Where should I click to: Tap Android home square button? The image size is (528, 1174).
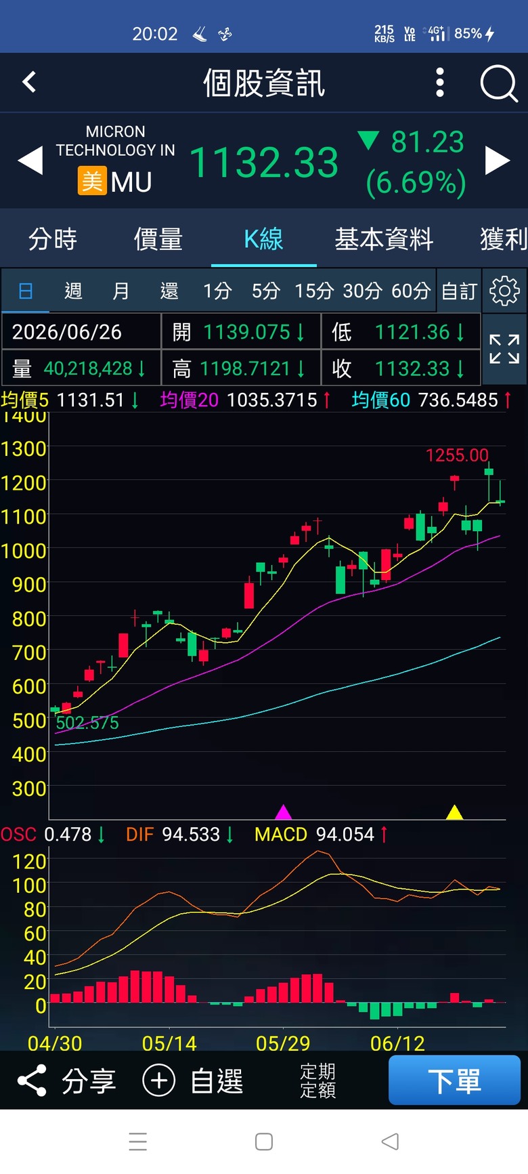tap(264, 1141)
